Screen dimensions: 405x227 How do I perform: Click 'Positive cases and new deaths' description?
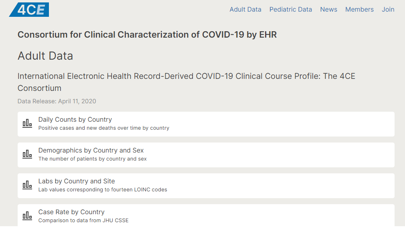[x=104, y=128]
